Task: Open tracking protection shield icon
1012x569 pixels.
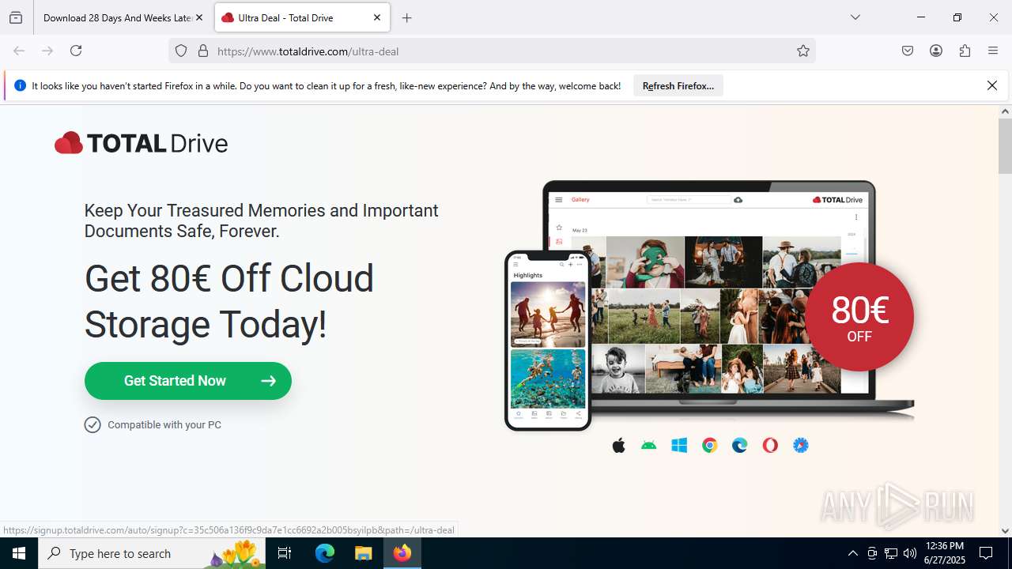Action: click(x=181, y=51)
